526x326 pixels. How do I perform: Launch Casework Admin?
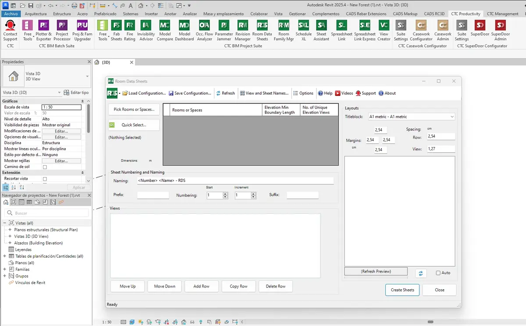pos(443,31)
